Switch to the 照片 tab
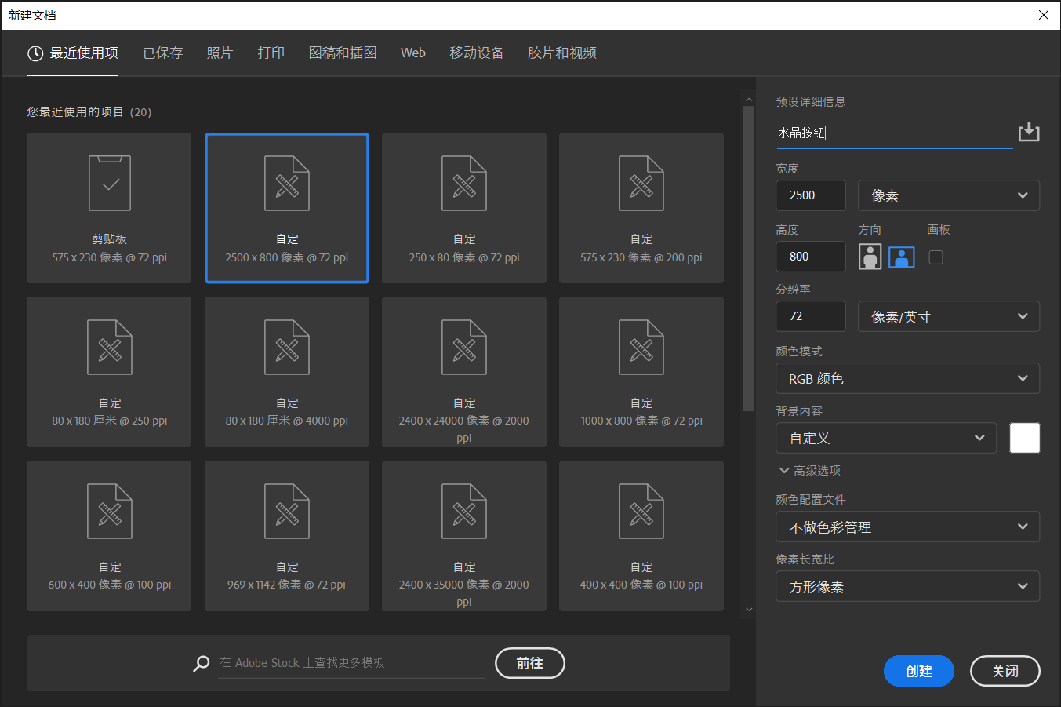1061x707 pixels. 220,53
